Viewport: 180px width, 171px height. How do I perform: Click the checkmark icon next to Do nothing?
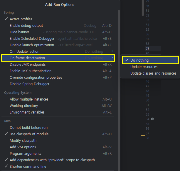tap(127, 60)
